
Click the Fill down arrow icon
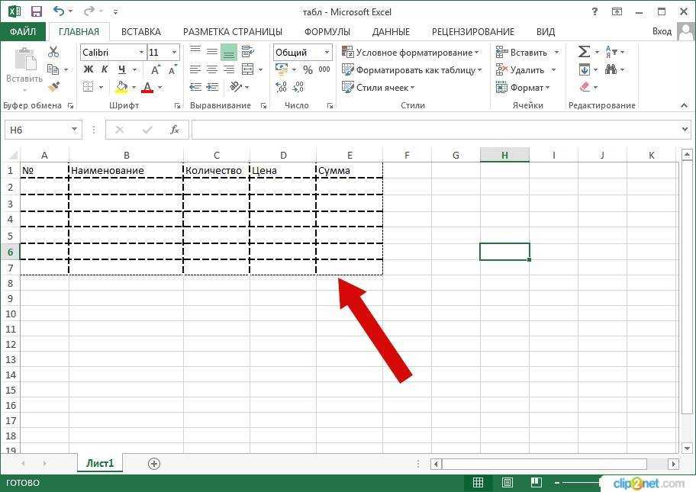pos(585,69)
